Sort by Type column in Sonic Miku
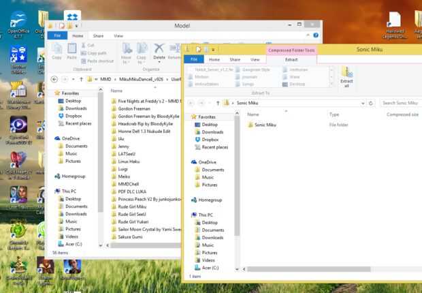Screen dimensions: 422x293 pyautogui.click(x=334, y=114)
